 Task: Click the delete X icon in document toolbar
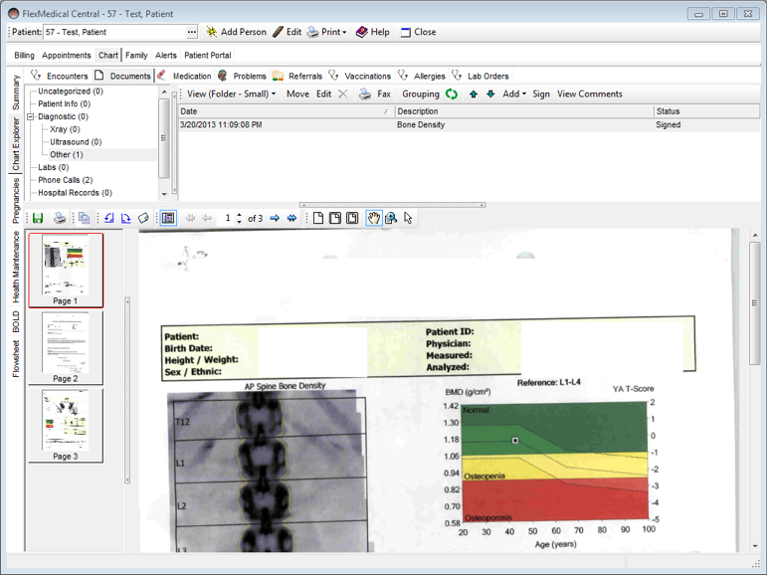pos(343,94)
